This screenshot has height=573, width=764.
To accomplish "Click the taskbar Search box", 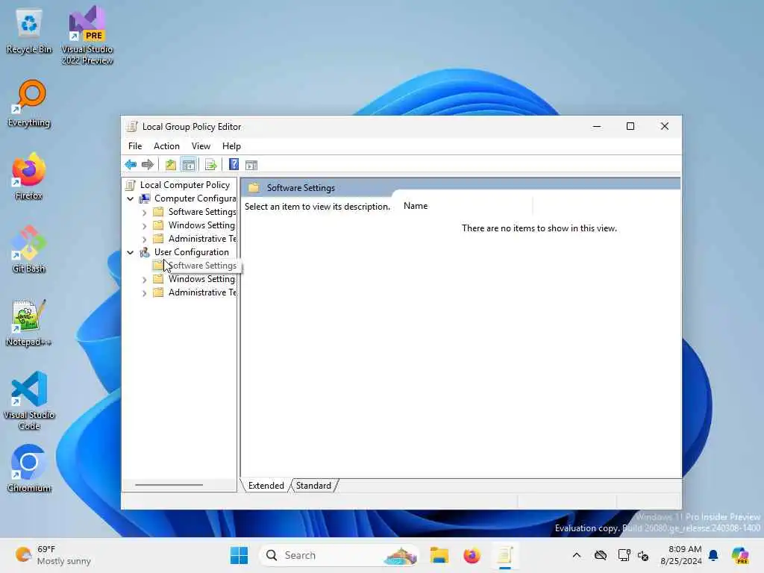I will point(339,555).
